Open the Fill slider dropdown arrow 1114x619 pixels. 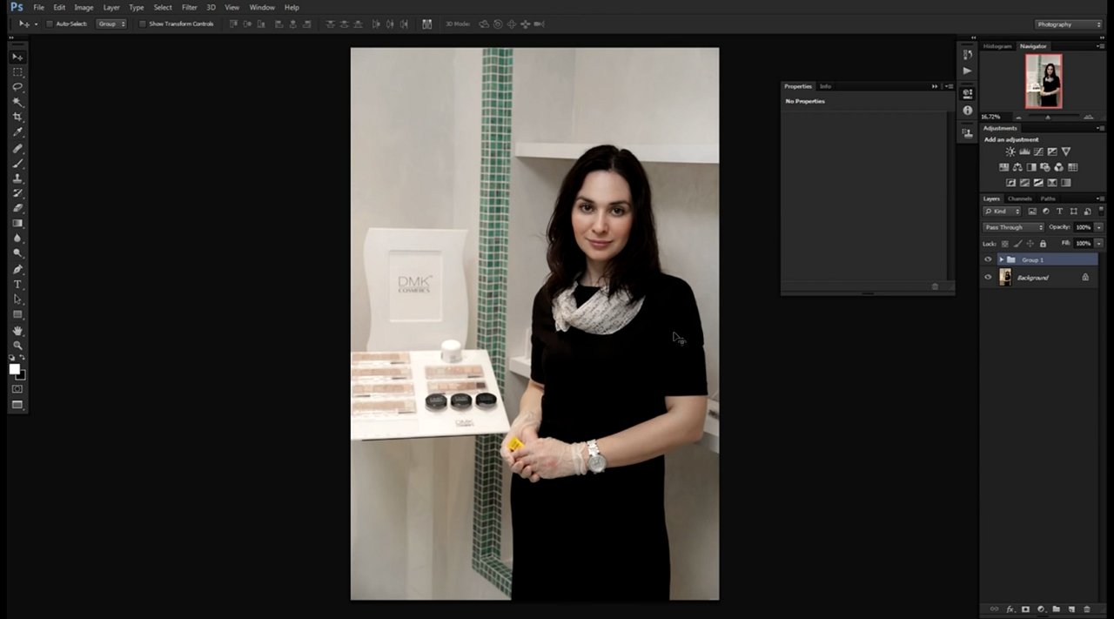[1099, 244]
